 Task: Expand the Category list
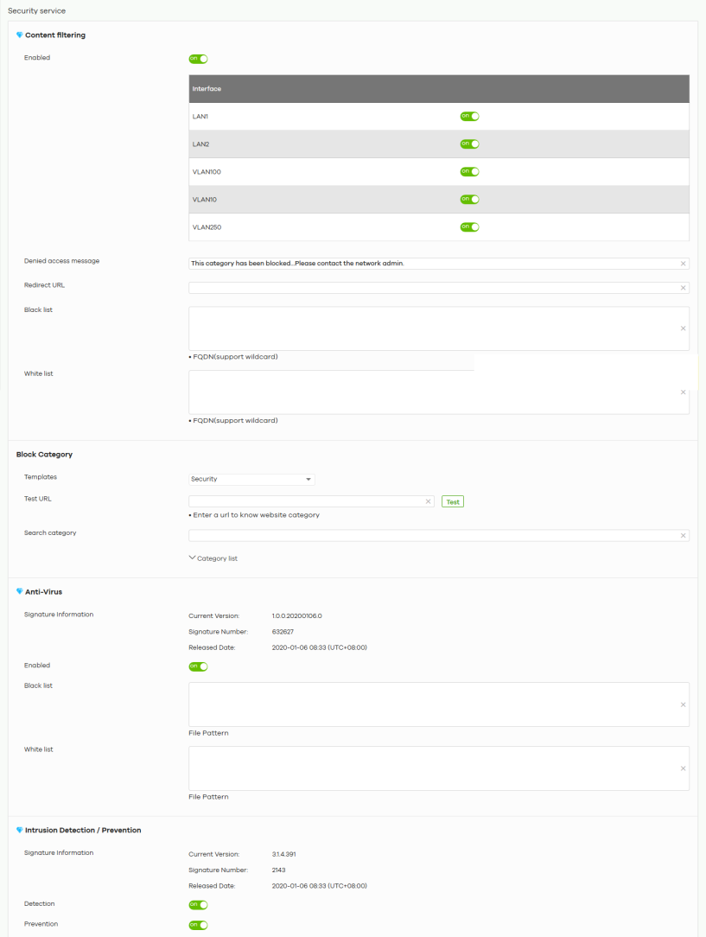click(213, 558)
